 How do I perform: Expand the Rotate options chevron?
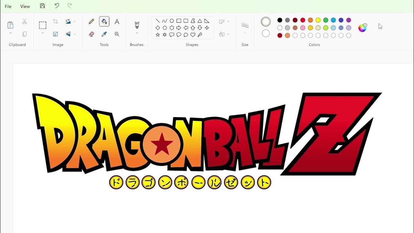click(75, 21)
